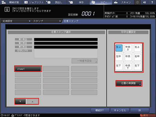The image size is (156, 117).
Task: Click the 第1項目 first item field
Action: (66, 40)
